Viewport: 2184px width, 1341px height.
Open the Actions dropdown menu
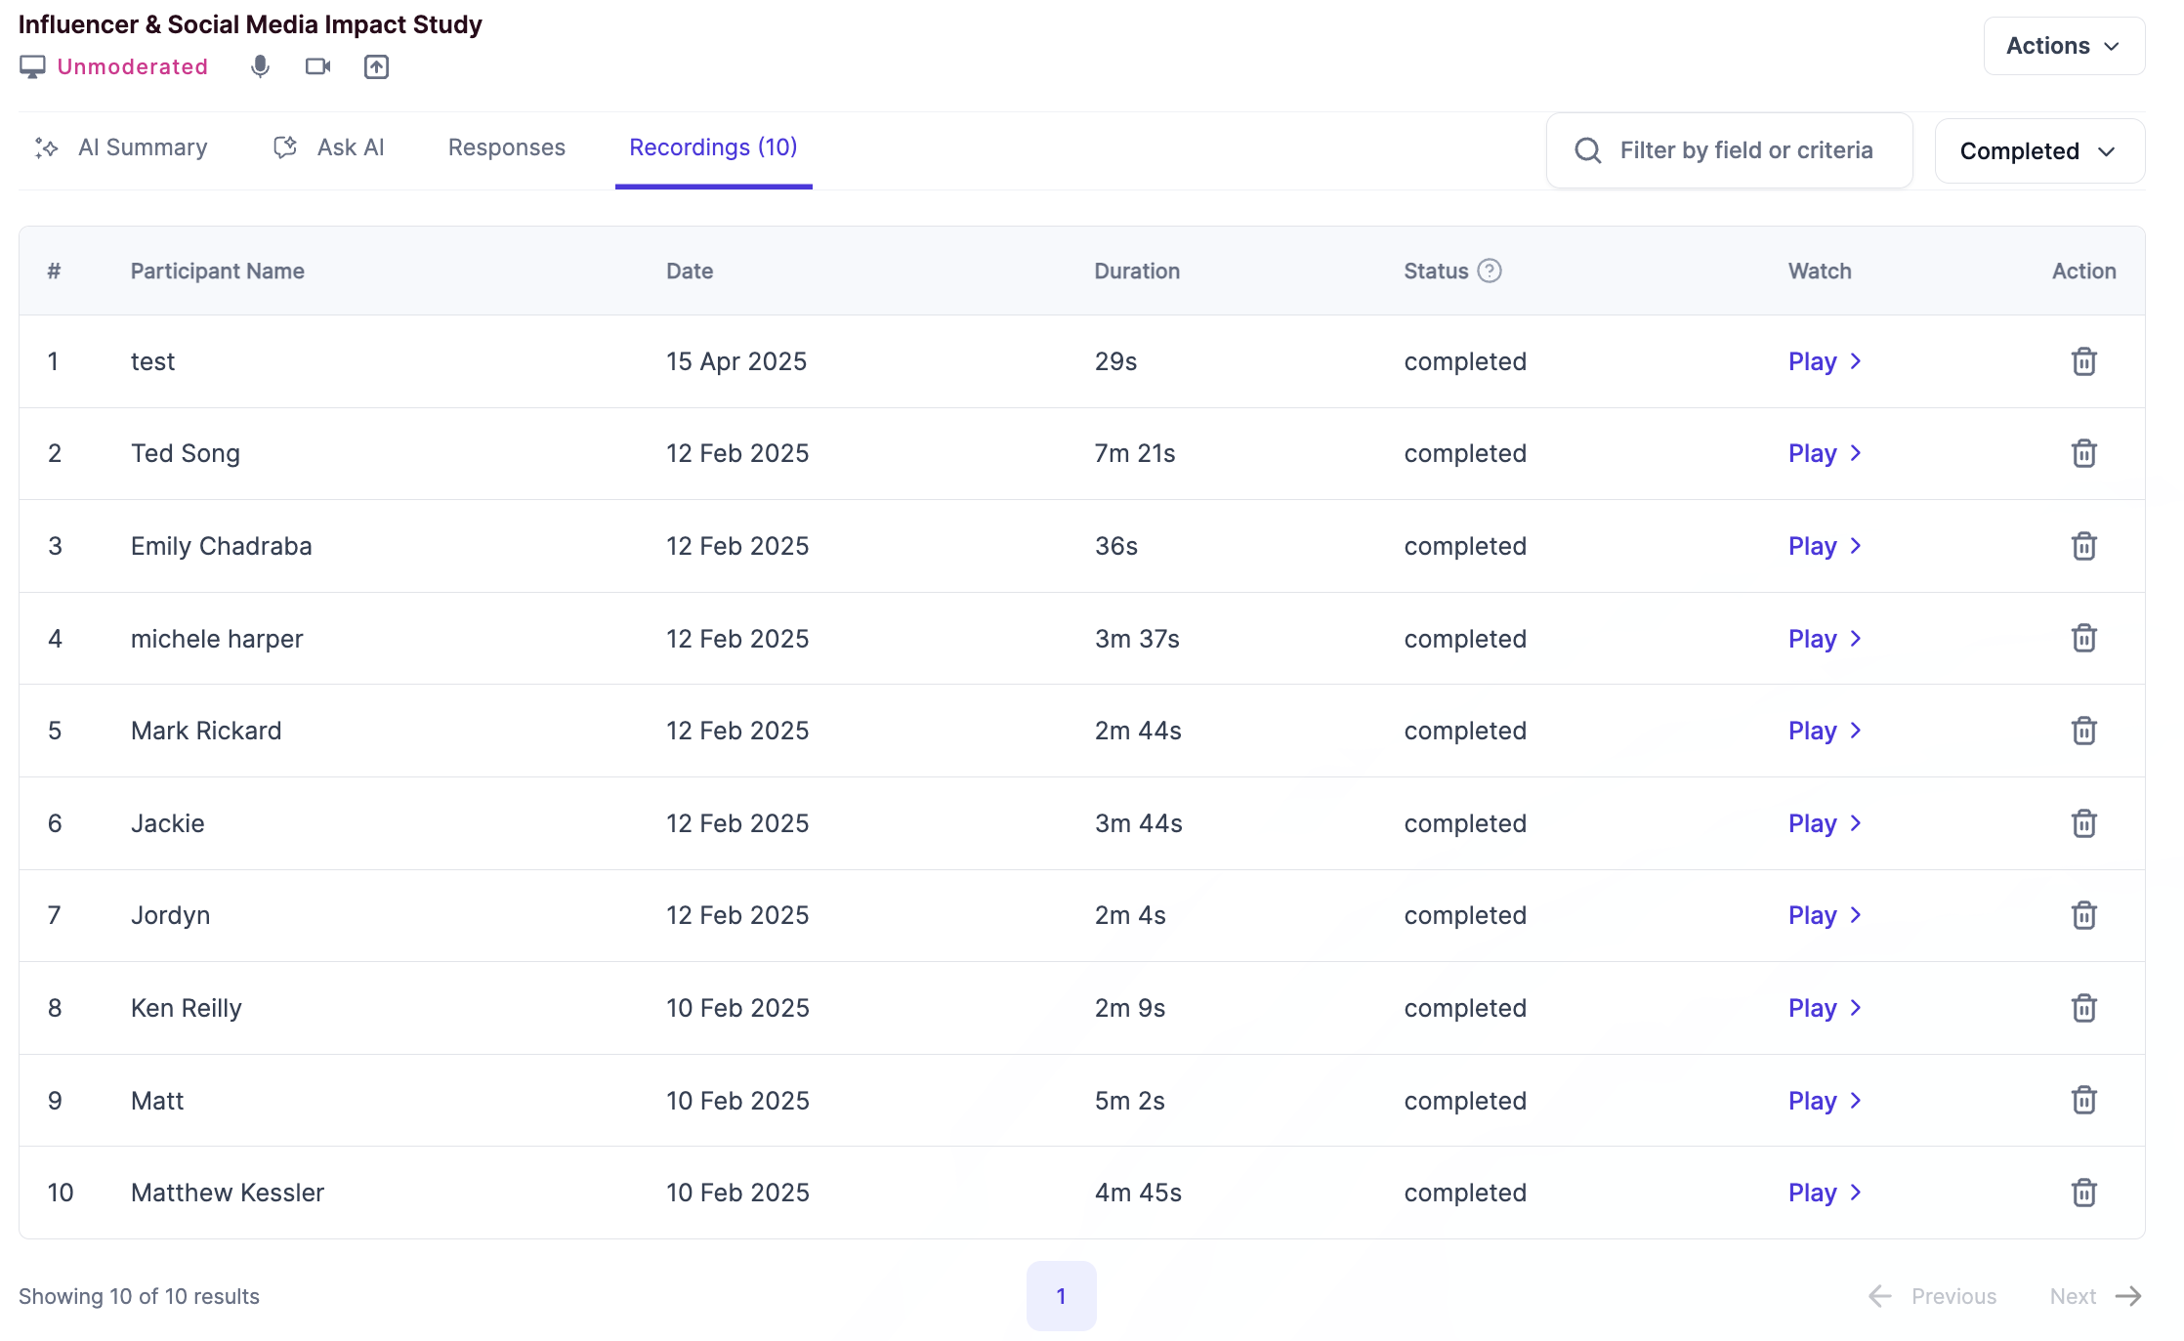pos(2063,46)
